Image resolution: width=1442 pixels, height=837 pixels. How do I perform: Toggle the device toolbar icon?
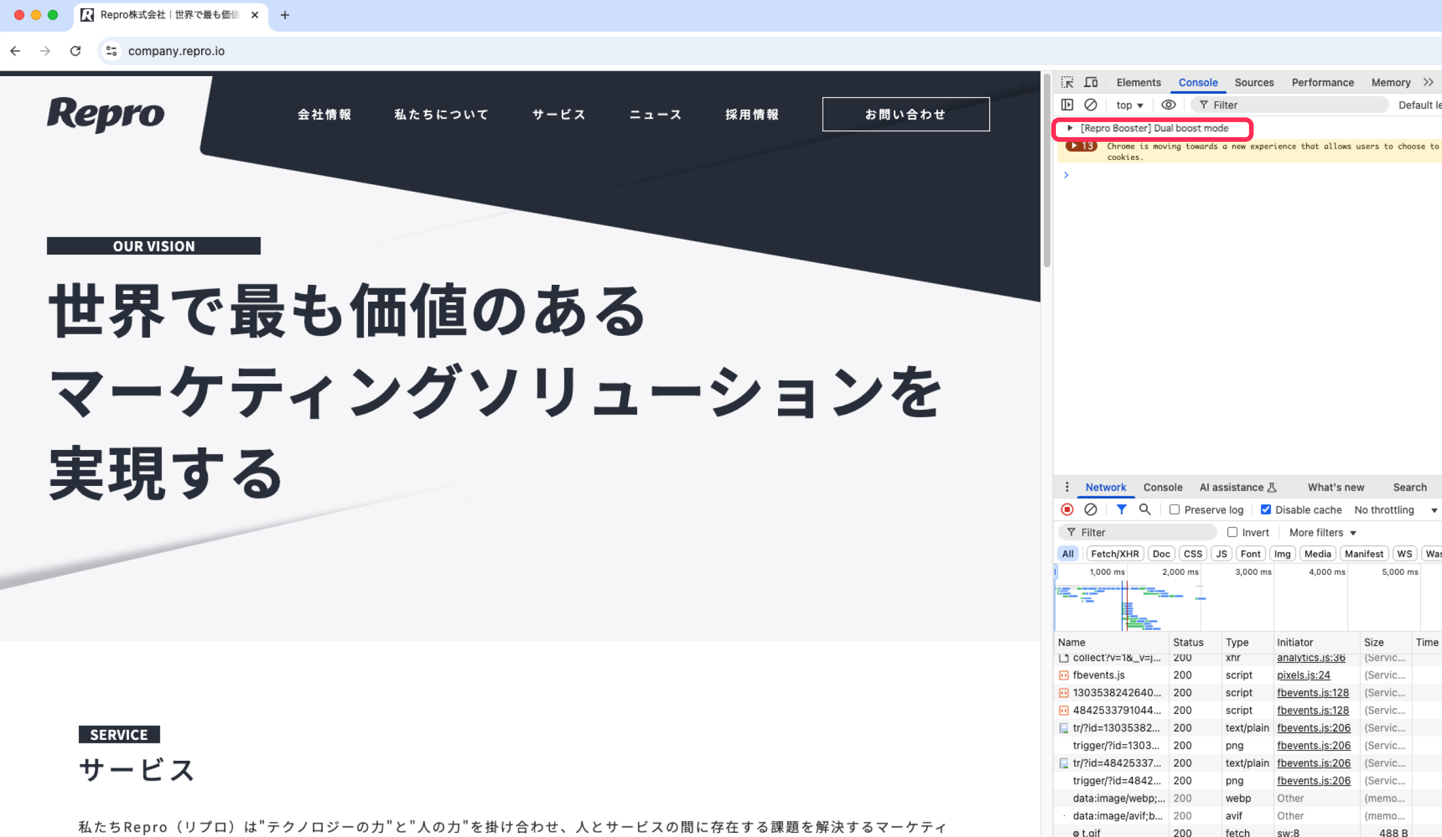pyautogui.click(x=1091, y=83)
